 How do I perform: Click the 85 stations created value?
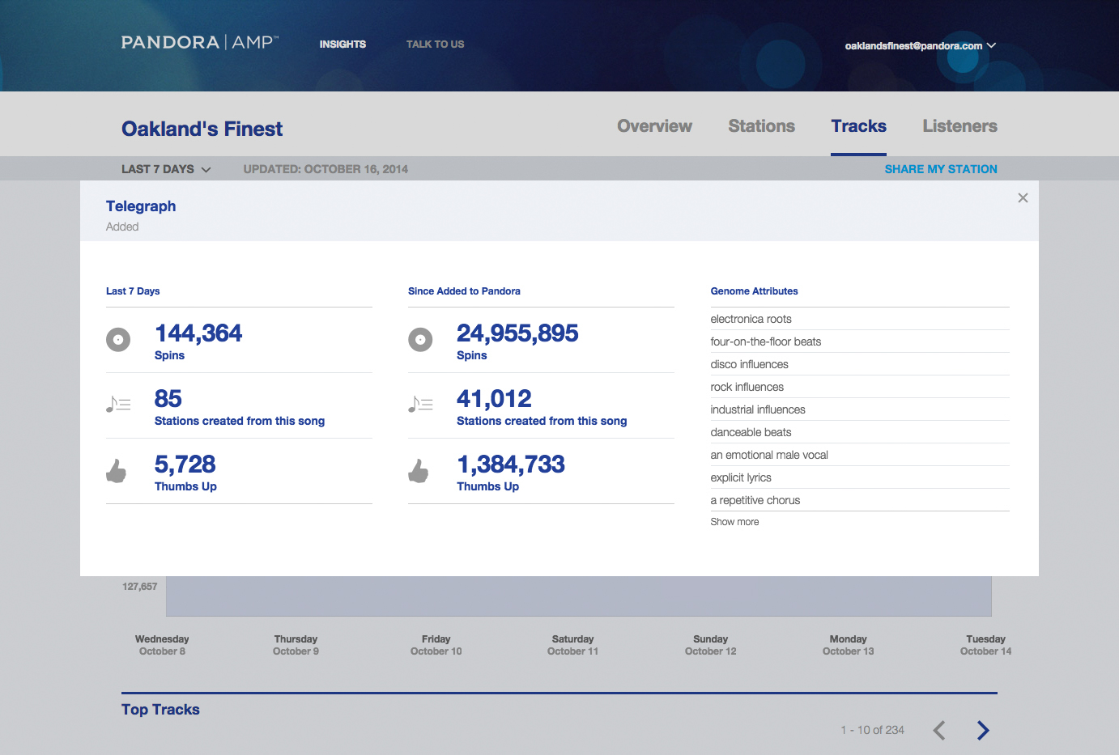168,399
